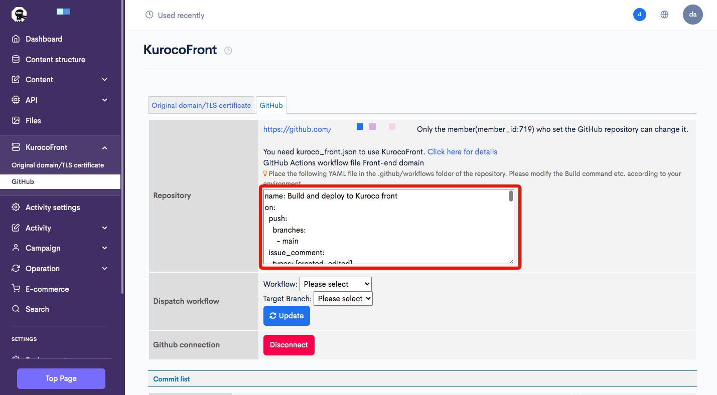
Task: Expand the Activity menu chevron
Action: coord(104,228)
